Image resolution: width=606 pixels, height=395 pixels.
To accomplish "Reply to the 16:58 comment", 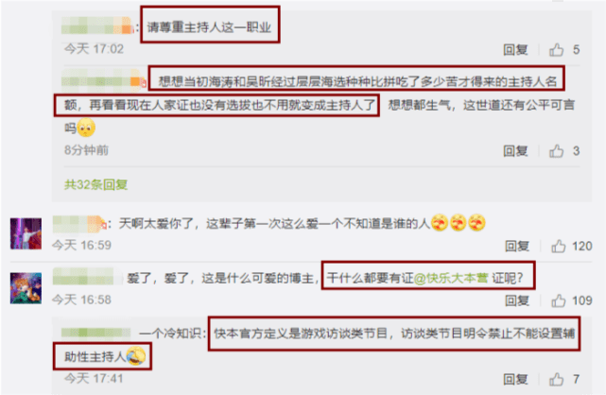I will [x=517, y=301].
